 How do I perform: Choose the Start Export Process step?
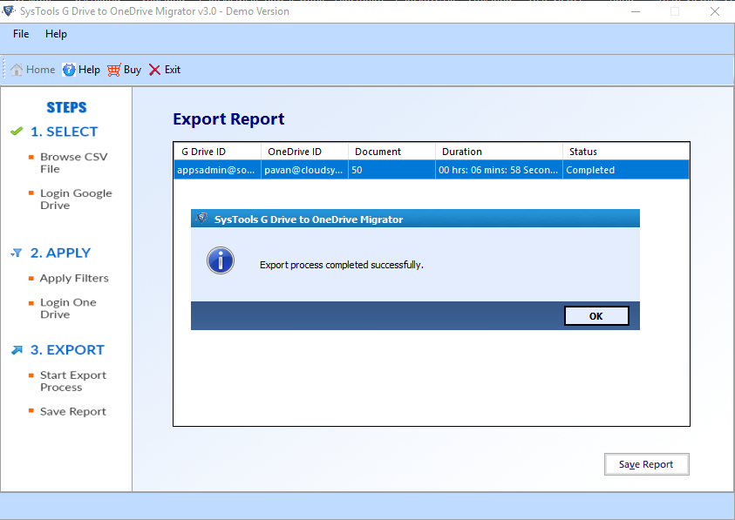pyautogui.click(x=73, y=381)
